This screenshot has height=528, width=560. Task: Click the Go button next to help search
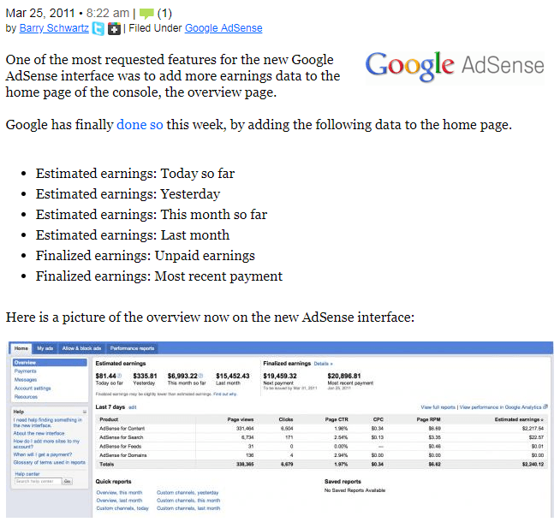pos(67,481)
